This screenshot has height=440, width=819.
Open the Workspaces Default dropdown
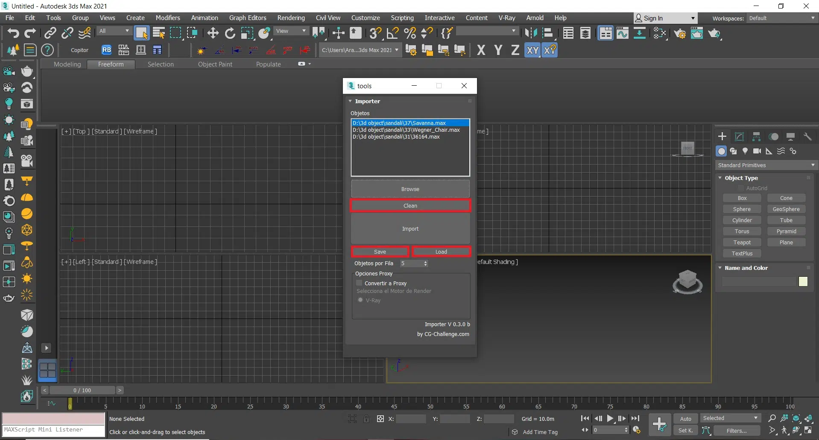(781, 18)
